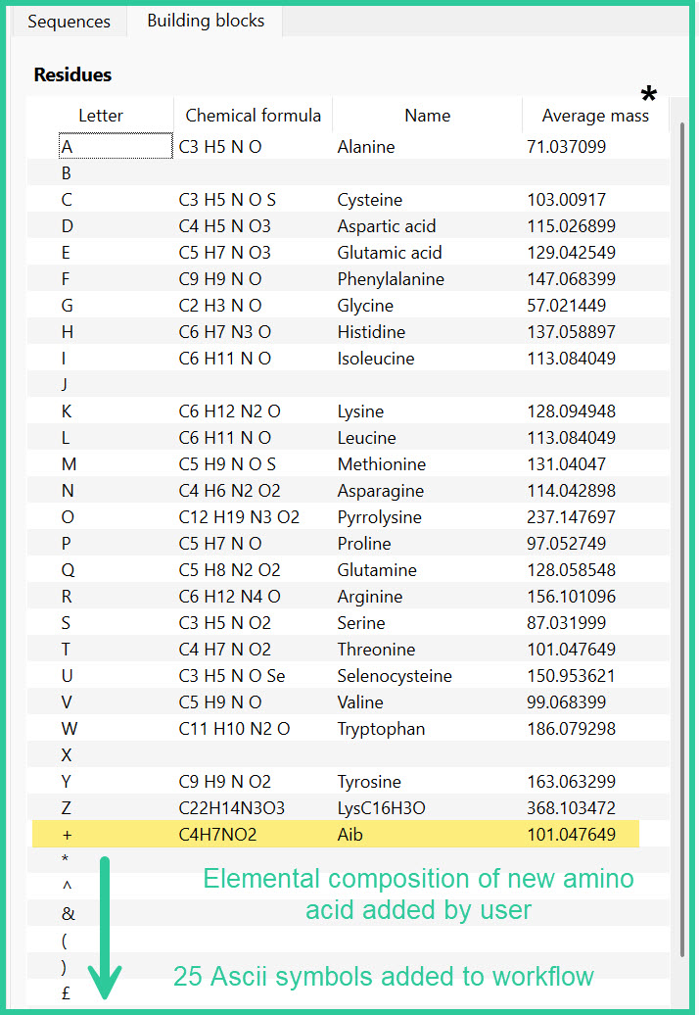Click Aib average mass 101.047649 in + row
This screenshot has width=699, height=1015.
571,835
